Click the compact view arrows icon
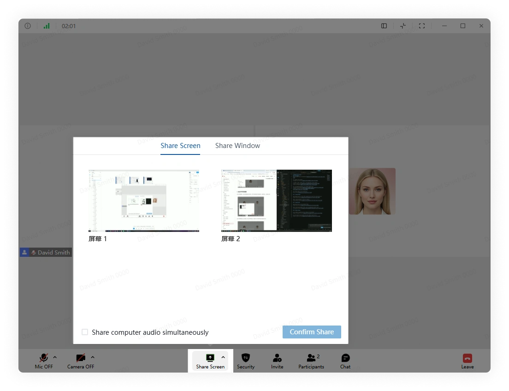 pyautogui.click(x=403, y=26)
